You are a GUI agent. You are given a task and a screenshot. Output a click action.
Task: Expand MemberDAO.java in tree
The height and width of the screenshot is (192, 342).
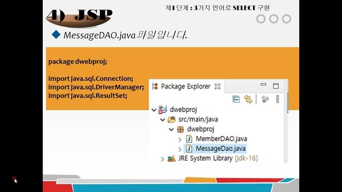(x=180, y=139)
